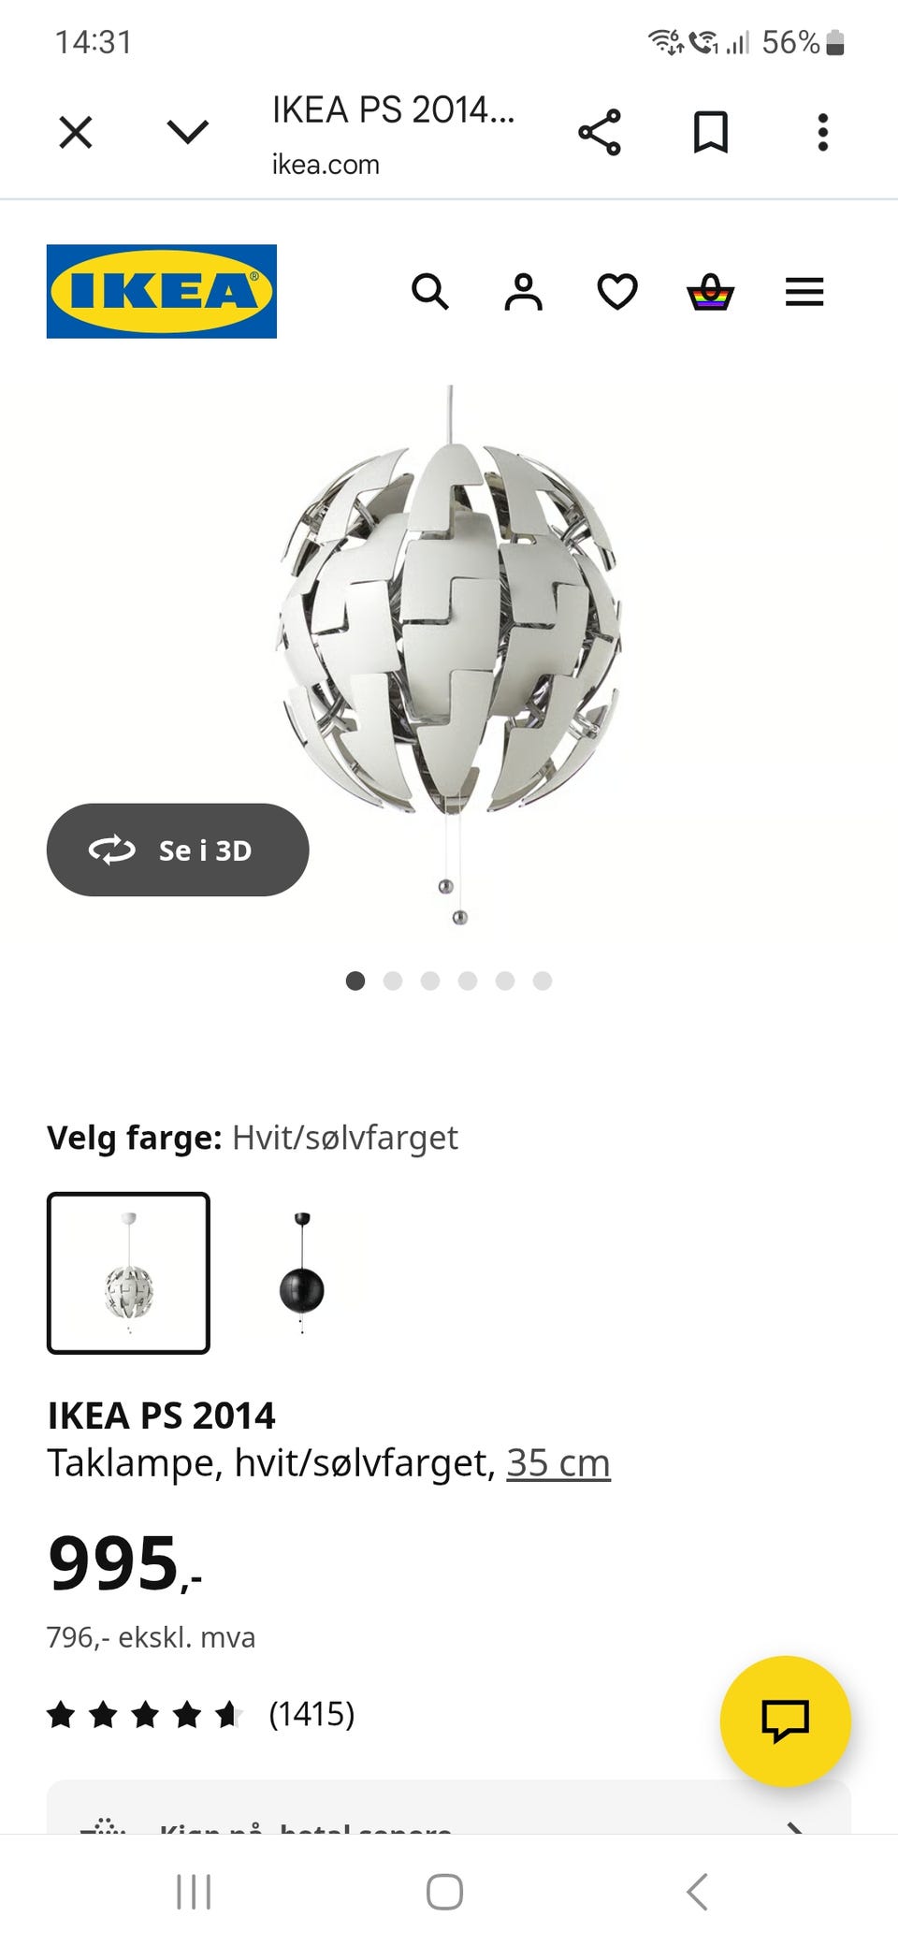The image size is (898, 1946).
Task: Open browser three-dot overflow menu
Action: coord(823,132)
